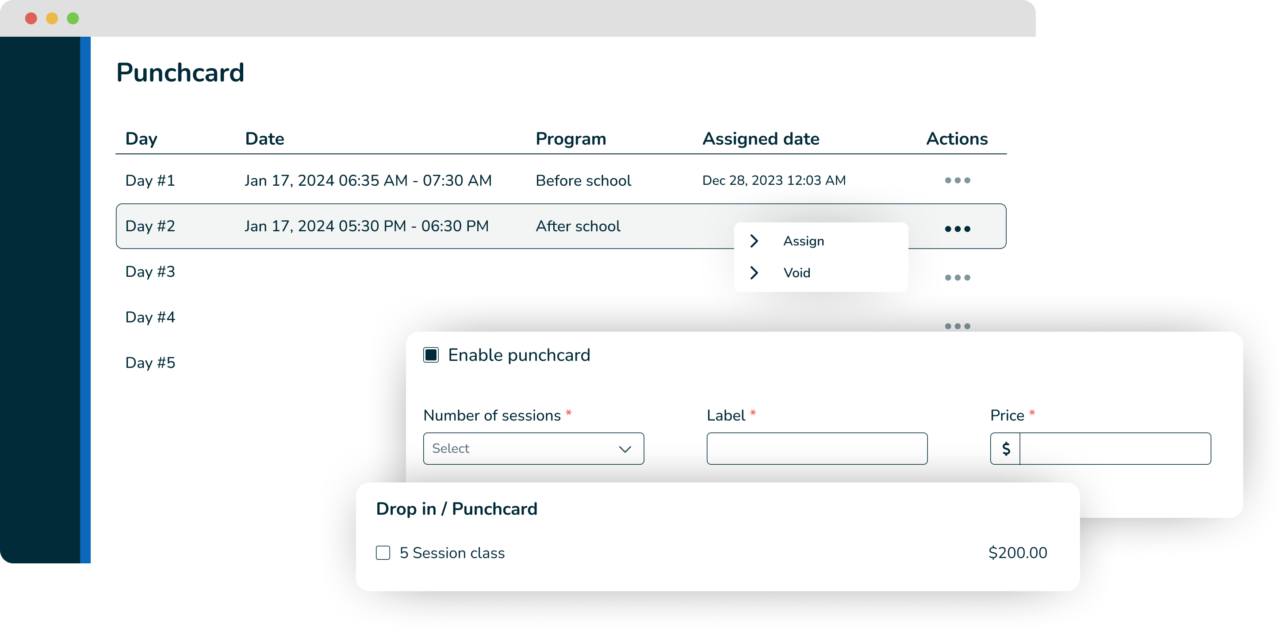Click the actions ellipsis on Day #4

pyautogui.click(x=958, y=326)
